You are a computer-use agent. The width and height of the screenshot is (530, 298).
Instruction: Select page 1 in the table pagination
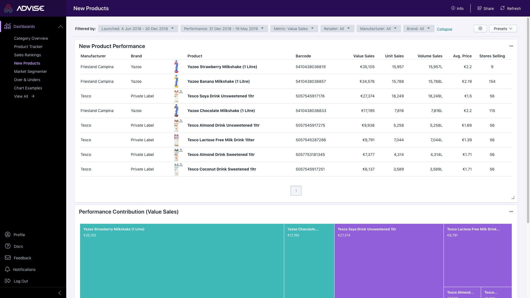pos(296,191)
